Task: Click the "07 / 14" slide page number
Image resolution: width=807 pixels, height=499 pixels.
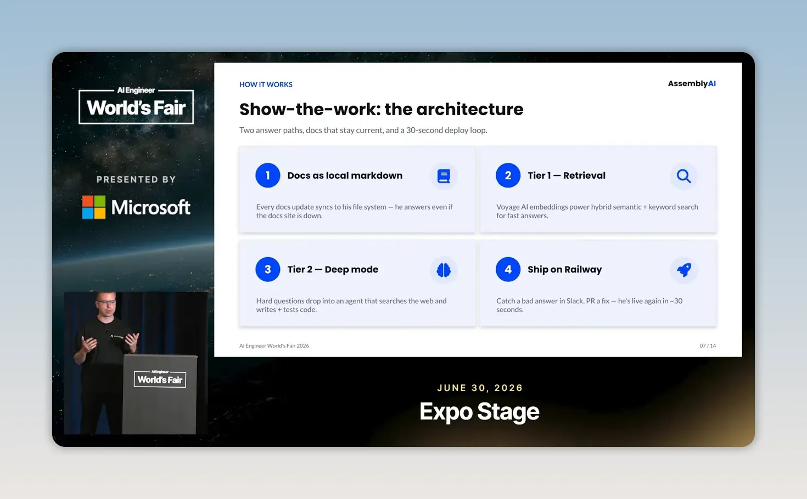Action: click(x=708, y=346)
